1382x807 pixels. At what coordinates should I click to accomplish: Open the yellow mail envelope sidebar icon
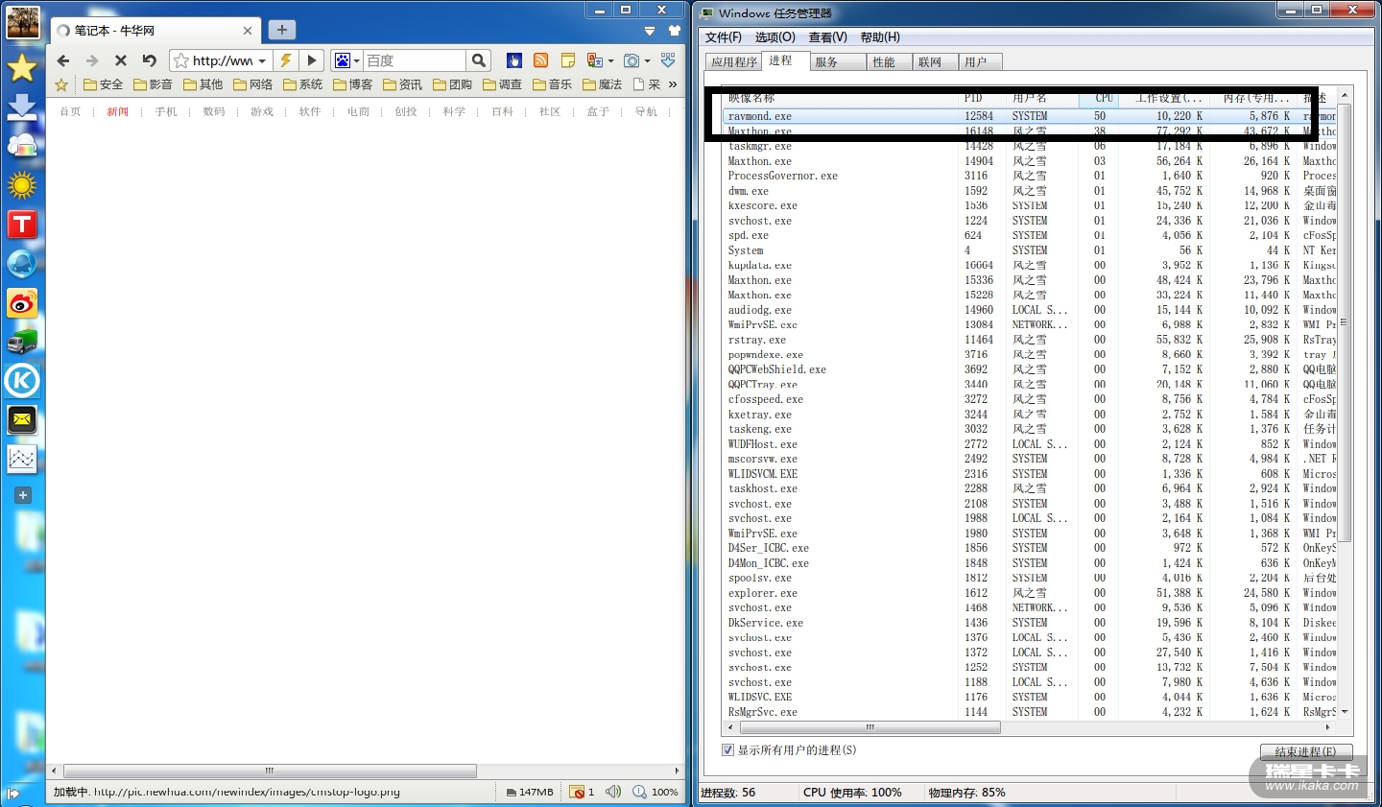click(22, 419)
